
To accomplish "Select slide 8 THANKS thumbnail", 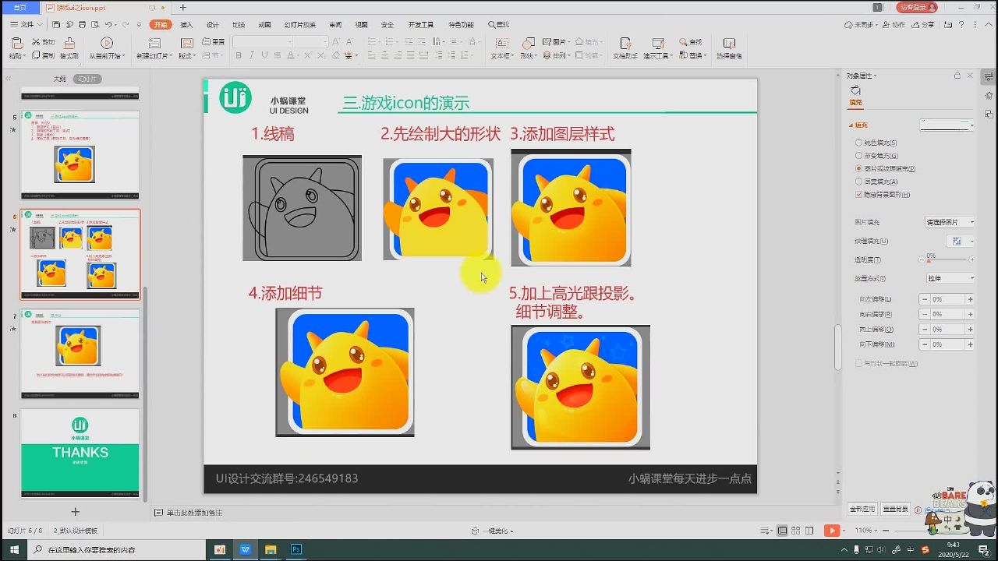I will [80, 453].
